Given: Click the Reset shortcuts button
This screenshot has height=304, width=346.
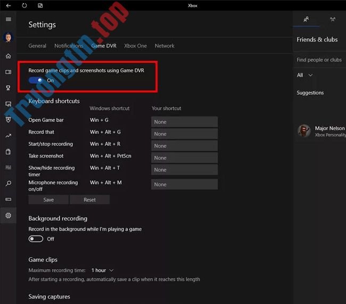Looking at the screenshot, I should (89, 200).
